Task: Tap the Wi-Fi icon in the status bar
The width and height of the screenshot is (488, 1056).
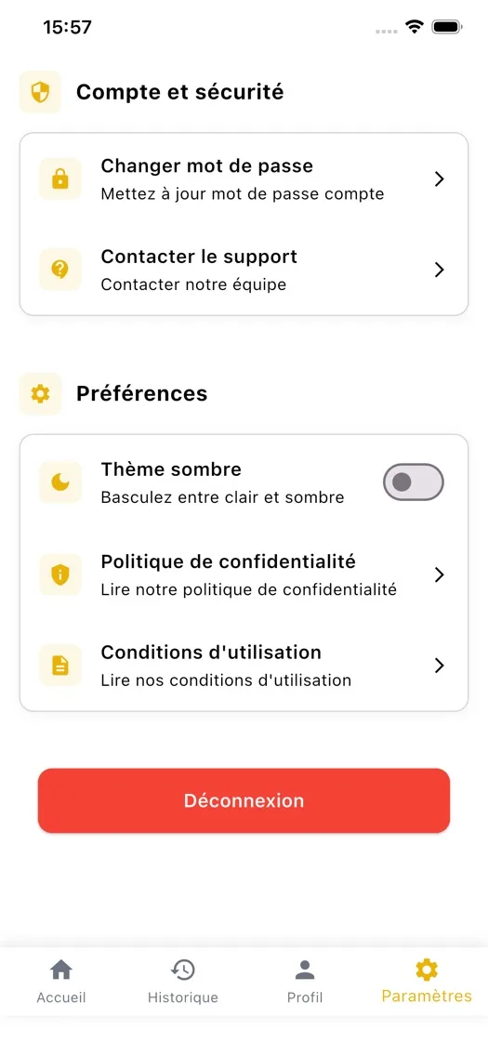Action: click(414, 27)
